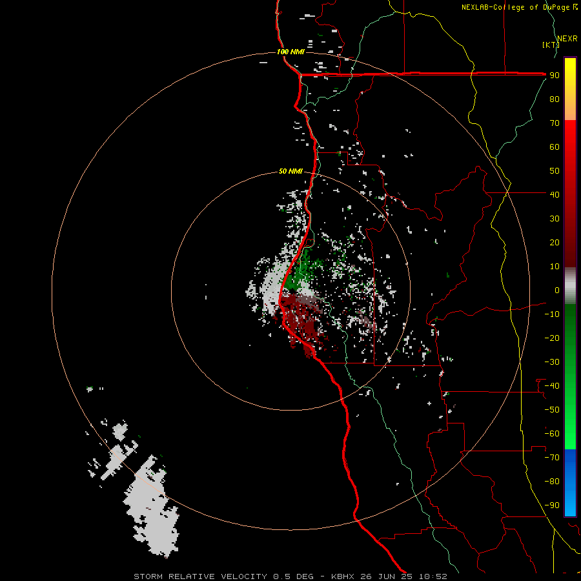The image size is (581, 581).
Task: Click the -80 value on the velocity scale
Action: click(552, 482)
